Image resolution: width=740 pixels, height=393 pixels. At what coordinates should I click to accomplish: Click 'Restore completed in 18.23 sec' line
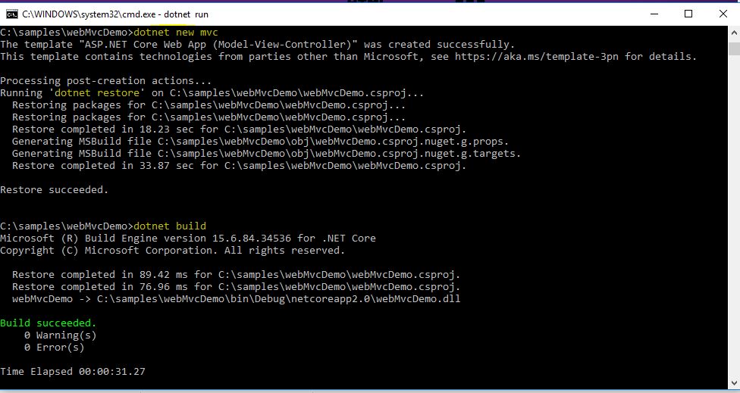click(x=240, y=129)
